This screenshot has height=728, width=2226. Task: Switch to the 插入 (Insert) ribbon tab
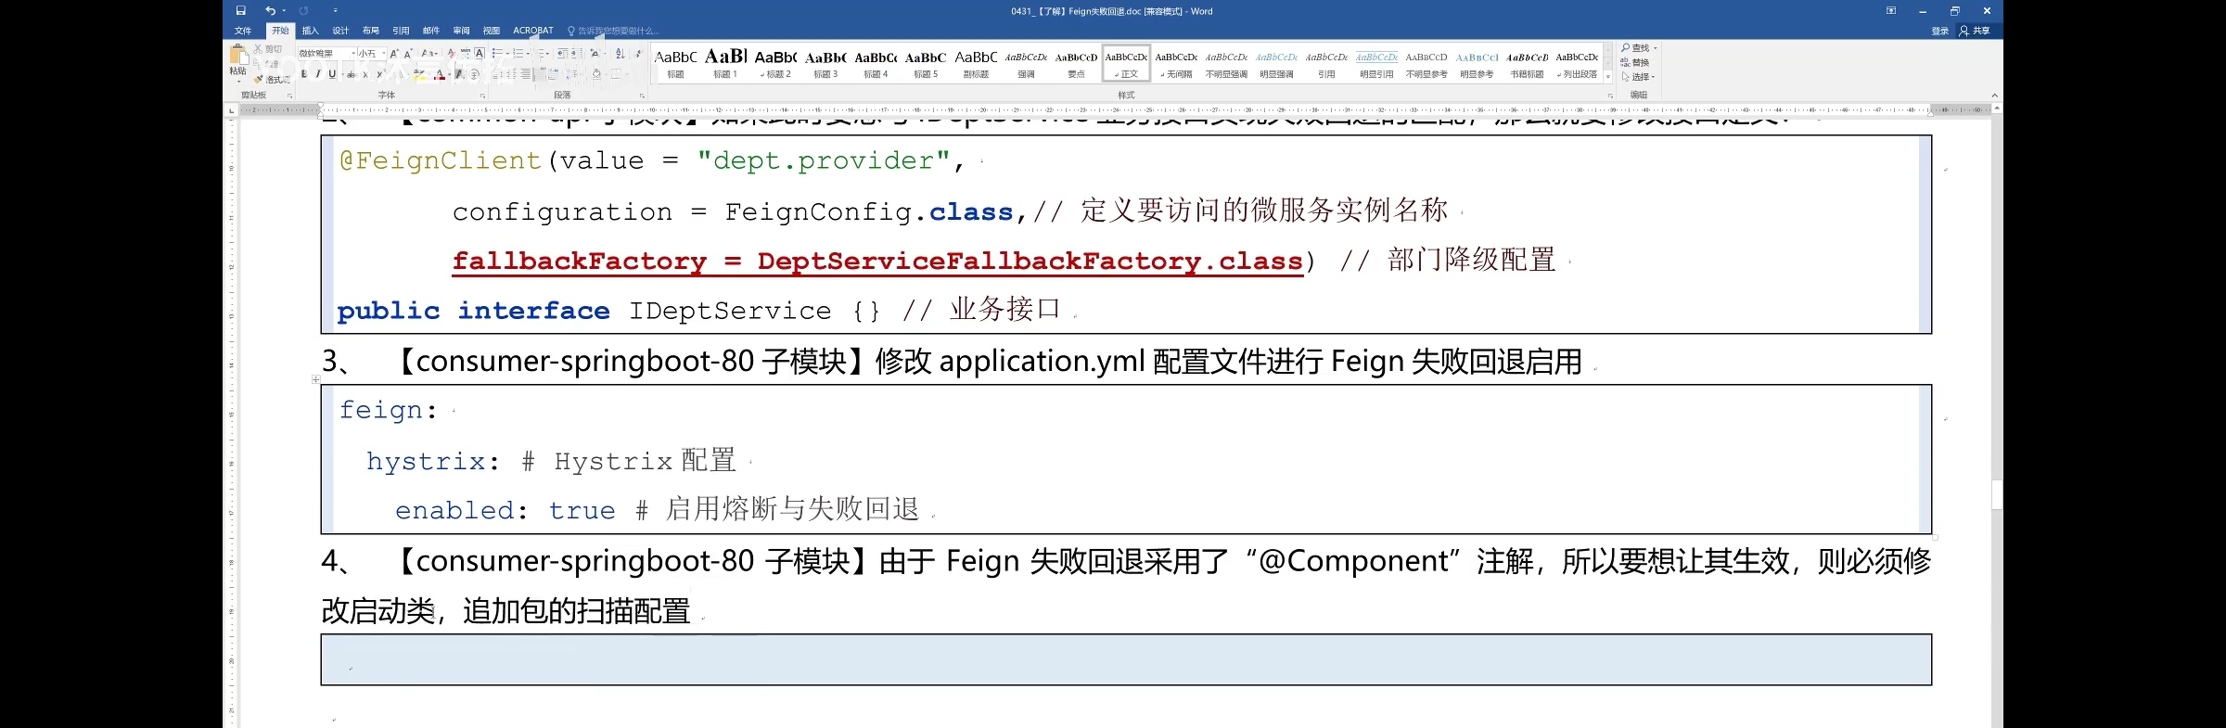(311, 31)
